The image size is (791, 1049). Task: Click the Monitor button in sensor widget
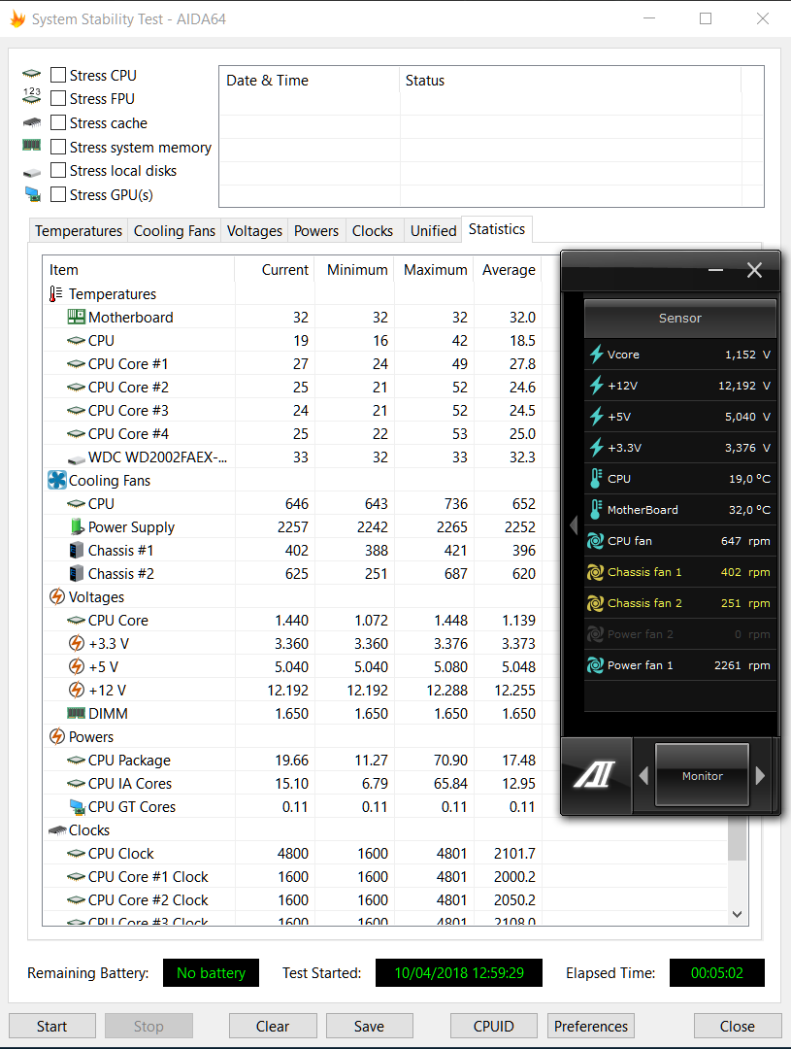click(702, 775)
